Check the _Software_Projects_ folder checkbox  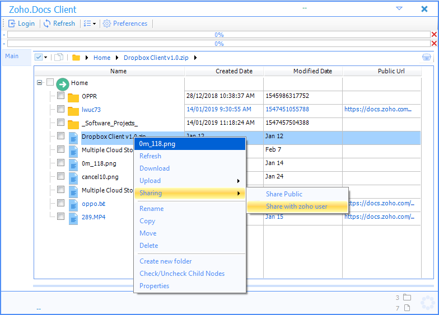tap(60, 122)
